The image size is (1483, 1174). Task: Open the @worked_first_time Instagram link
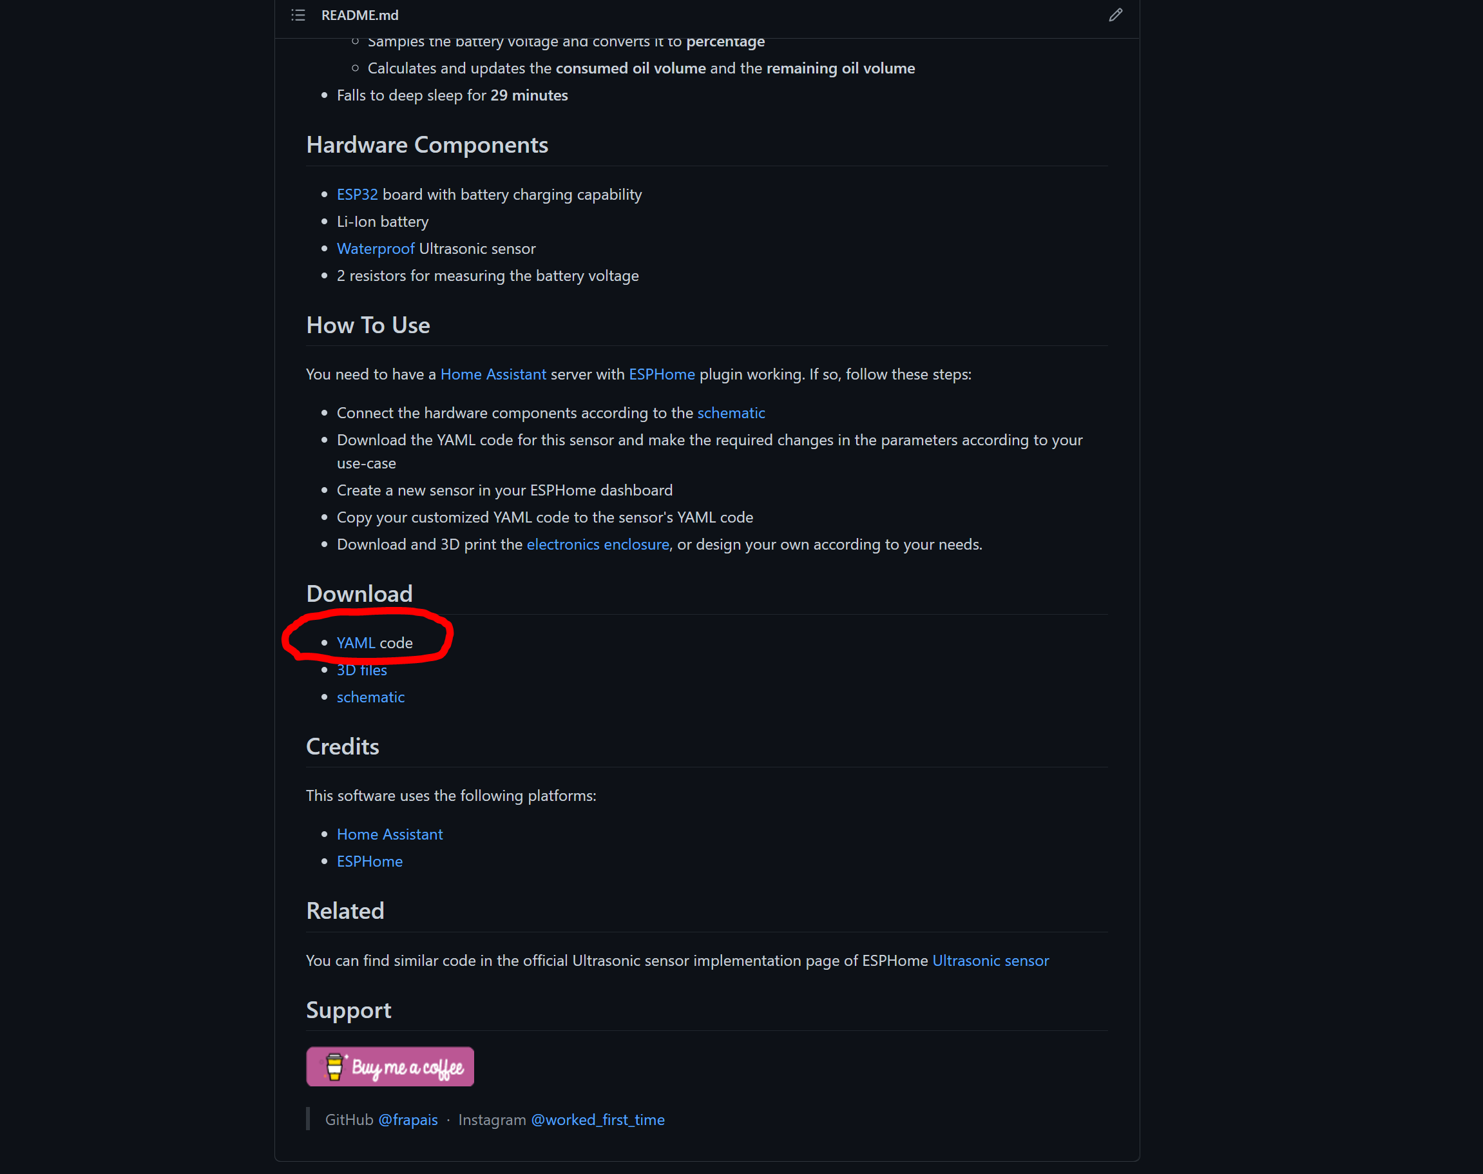coord(597,1119)
